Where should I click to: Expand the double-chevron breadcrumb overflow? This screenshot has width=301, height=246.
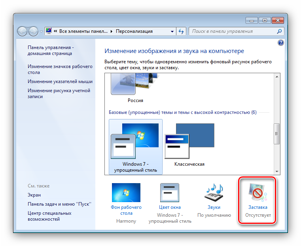[55, 31]
